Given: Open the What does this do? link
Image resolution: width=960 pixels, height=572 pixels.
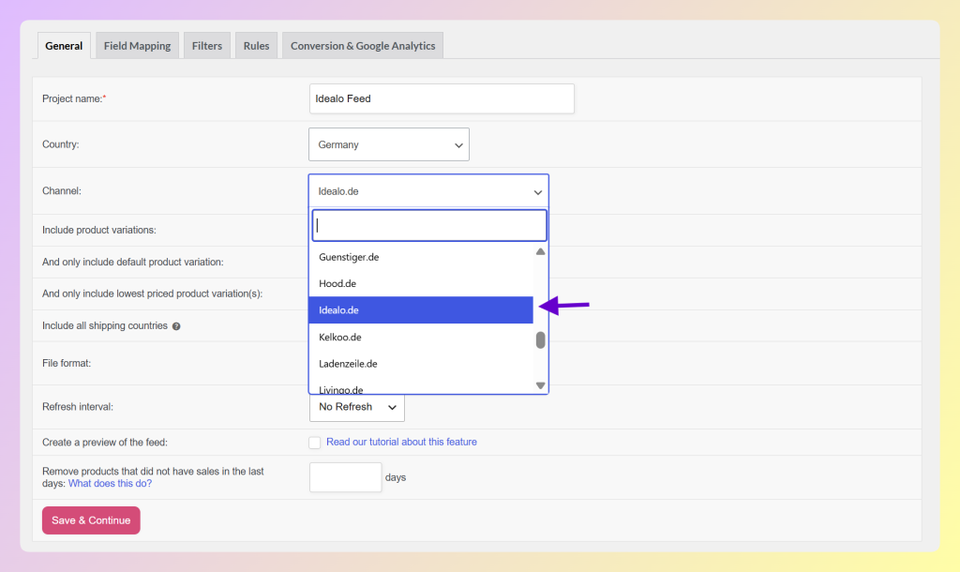Looking at the screenshot, I should tap(111, 483).
